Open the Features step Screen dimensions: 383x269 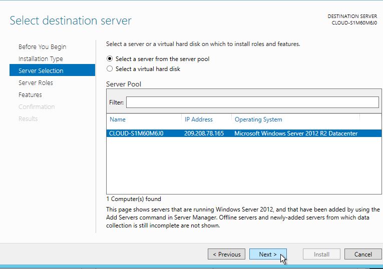click(30, 94)
